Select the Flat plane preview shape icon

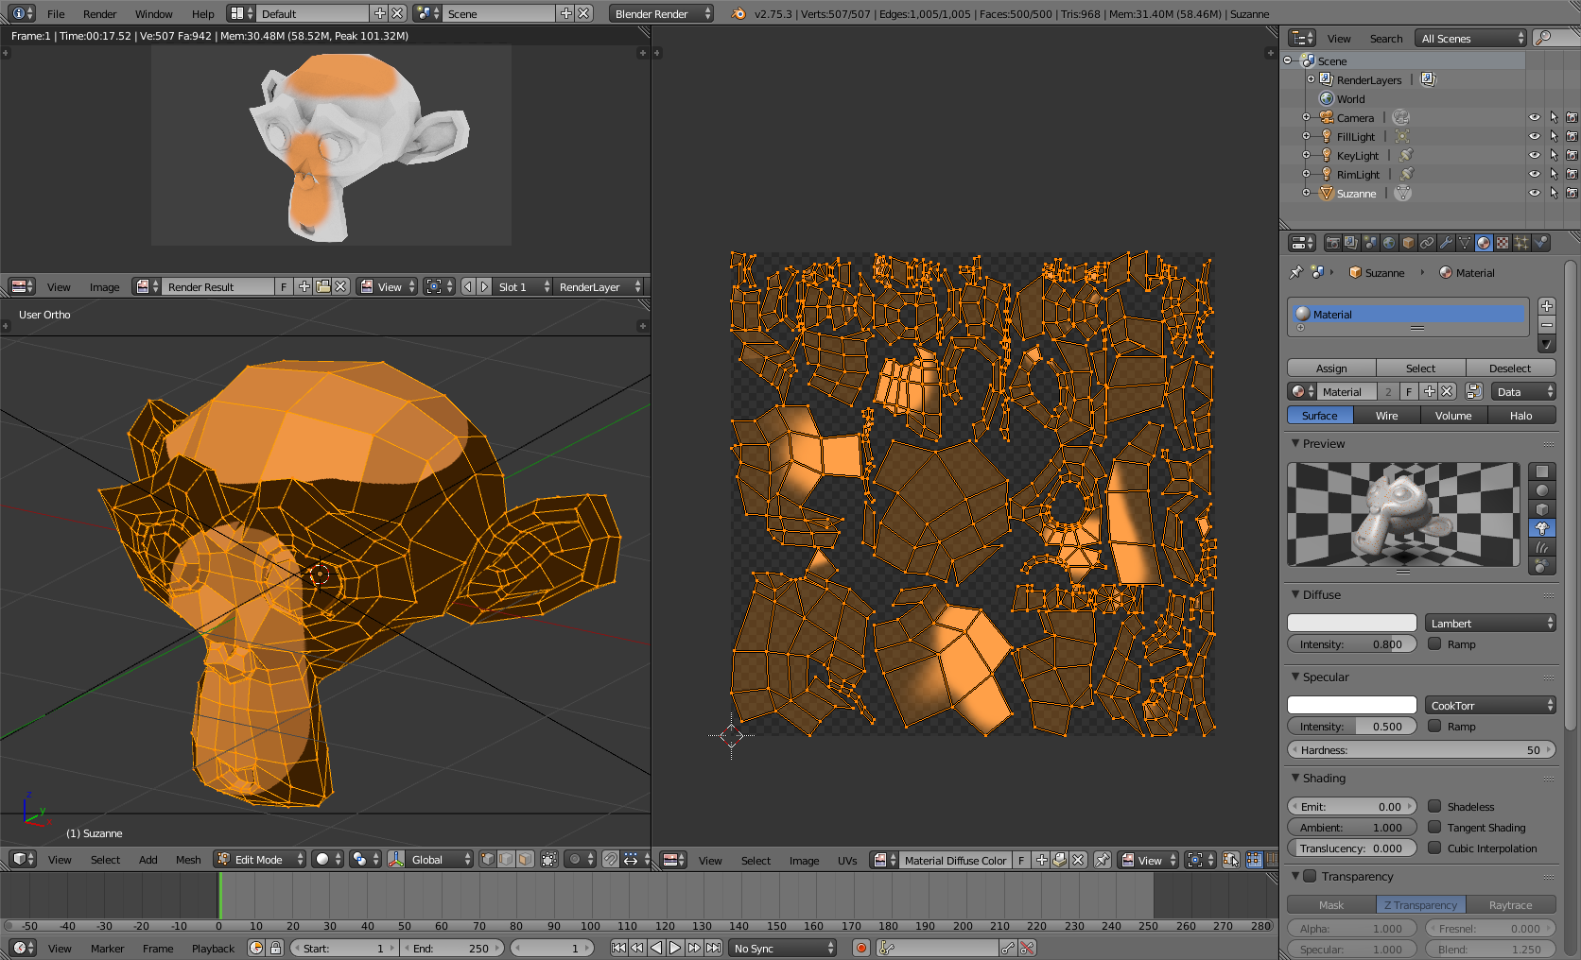click(x=1542, y=471)
